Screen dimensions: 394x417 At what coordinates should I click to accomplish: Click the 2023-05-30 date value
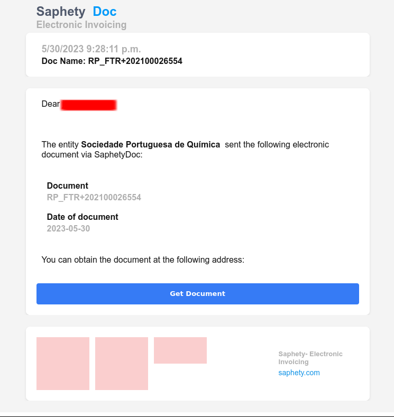(x=69, y=228)
